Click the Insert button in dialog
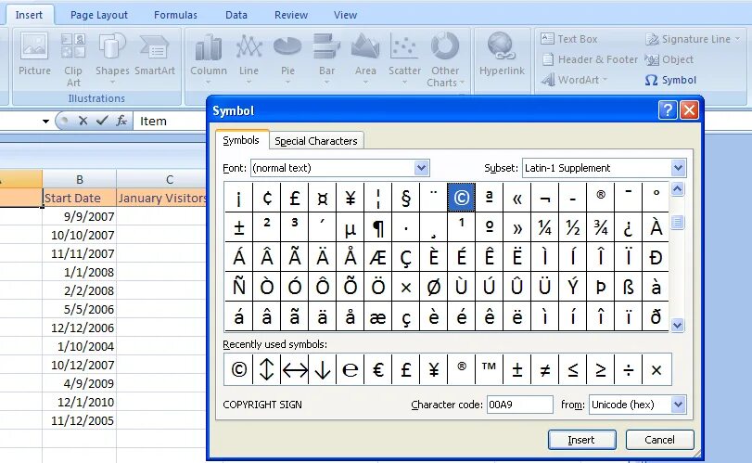Screen dimensions: 752x463 tap(581, 440)
